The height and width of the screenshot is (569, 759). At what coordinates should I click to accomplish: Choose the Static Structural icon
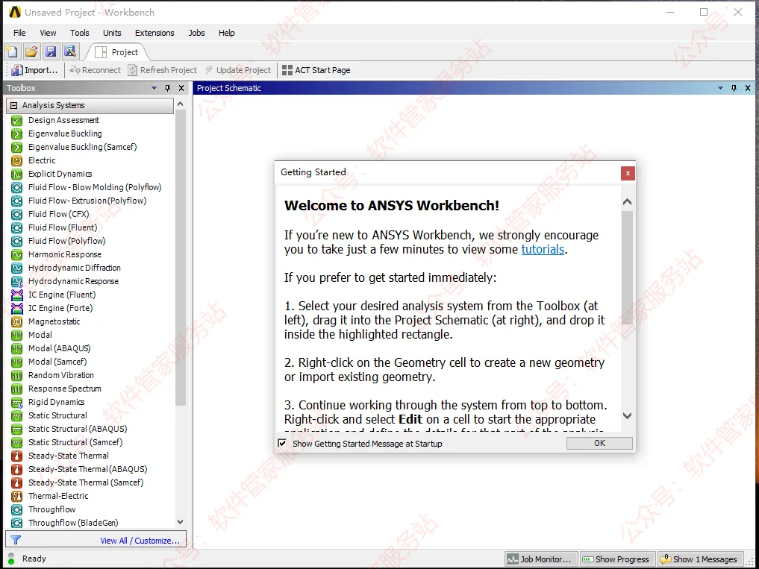[x=17, y=415]
